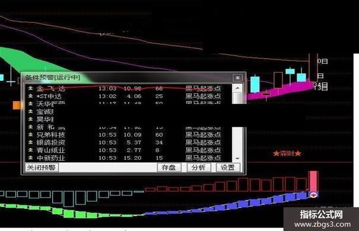Click price 10.09 in the 兄弟科技 row

(132, 135)
